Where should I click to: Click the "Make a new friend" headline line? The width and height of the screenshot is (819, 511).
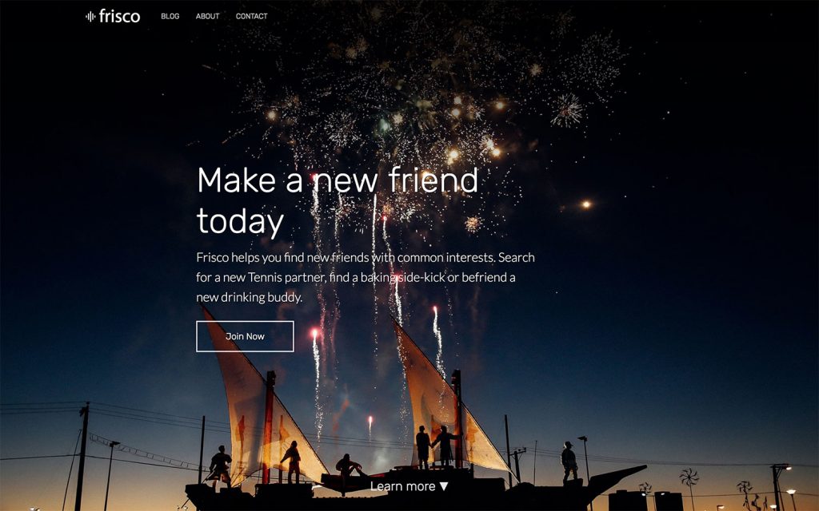click(338, 180)
